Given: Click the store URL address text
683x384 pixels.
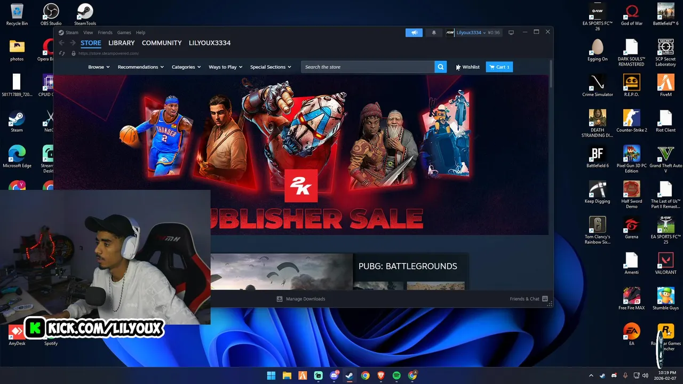Looking at the screenshot, I should [108, 53].
